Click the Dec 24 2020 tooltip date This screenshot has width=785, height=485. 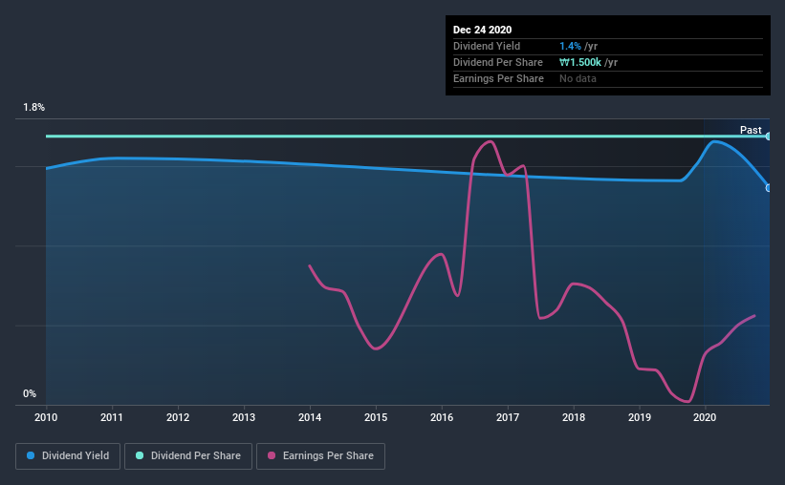pyautogui.click(x=482, y=30)
